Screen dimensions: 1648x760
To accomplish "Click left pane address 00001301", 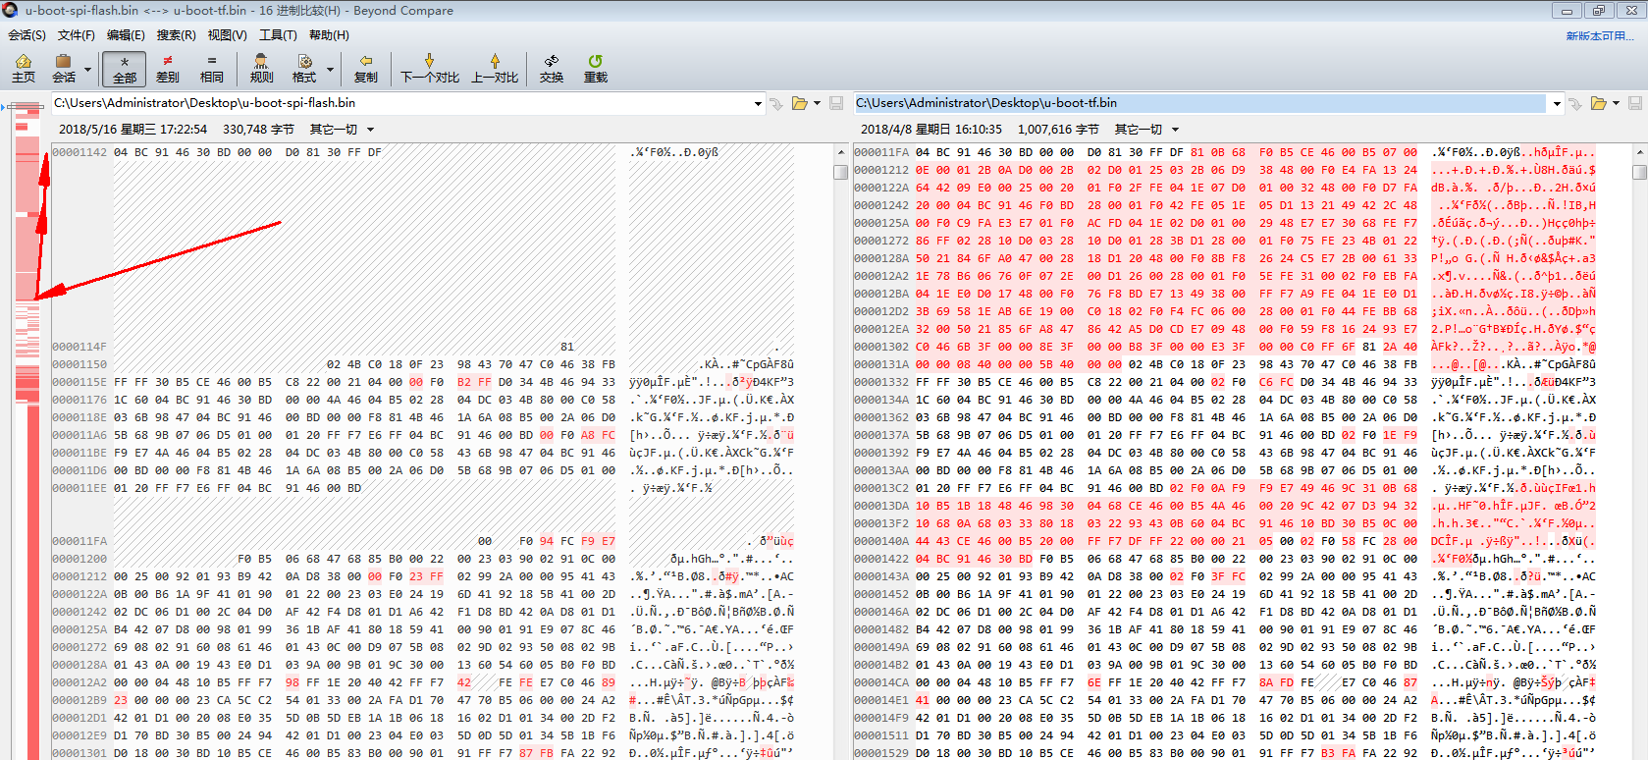I will coord(80,753).
